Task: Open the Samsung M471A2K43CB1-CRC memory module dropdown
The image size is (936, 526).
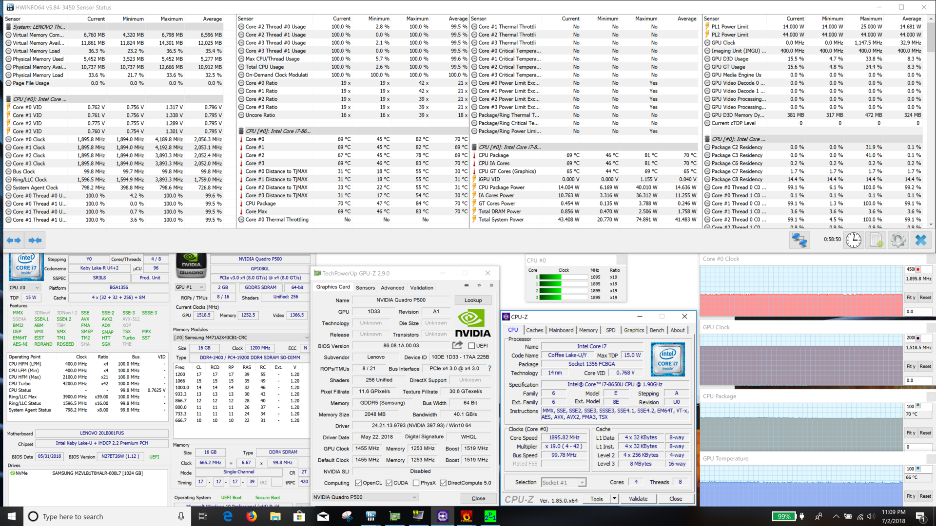Action: pos(241,338)
